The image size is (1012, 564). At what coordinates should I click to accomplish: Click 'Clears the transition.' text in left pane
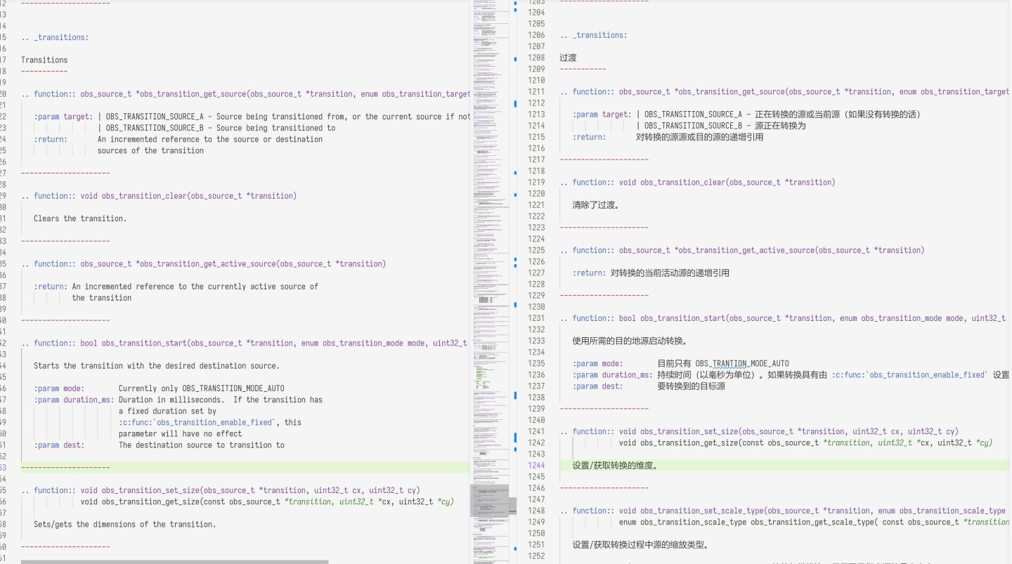coord(80,218)
